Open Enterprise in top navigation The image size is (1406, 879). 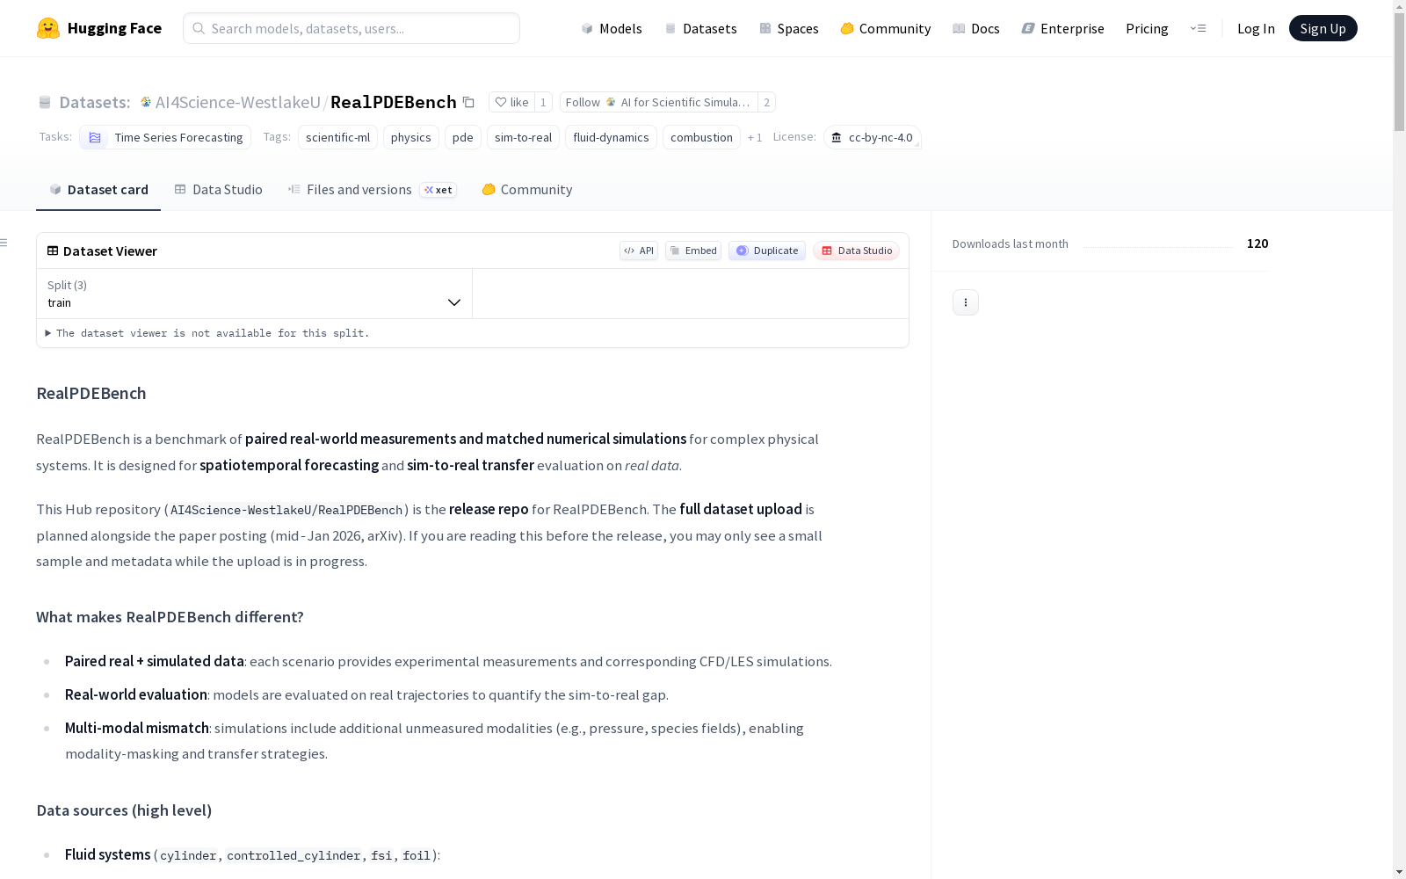pos(1063,28)
